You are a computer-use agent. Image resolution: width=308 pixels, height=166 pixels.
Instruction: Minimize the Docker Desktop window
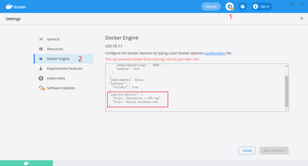click(x=280, y=3)
